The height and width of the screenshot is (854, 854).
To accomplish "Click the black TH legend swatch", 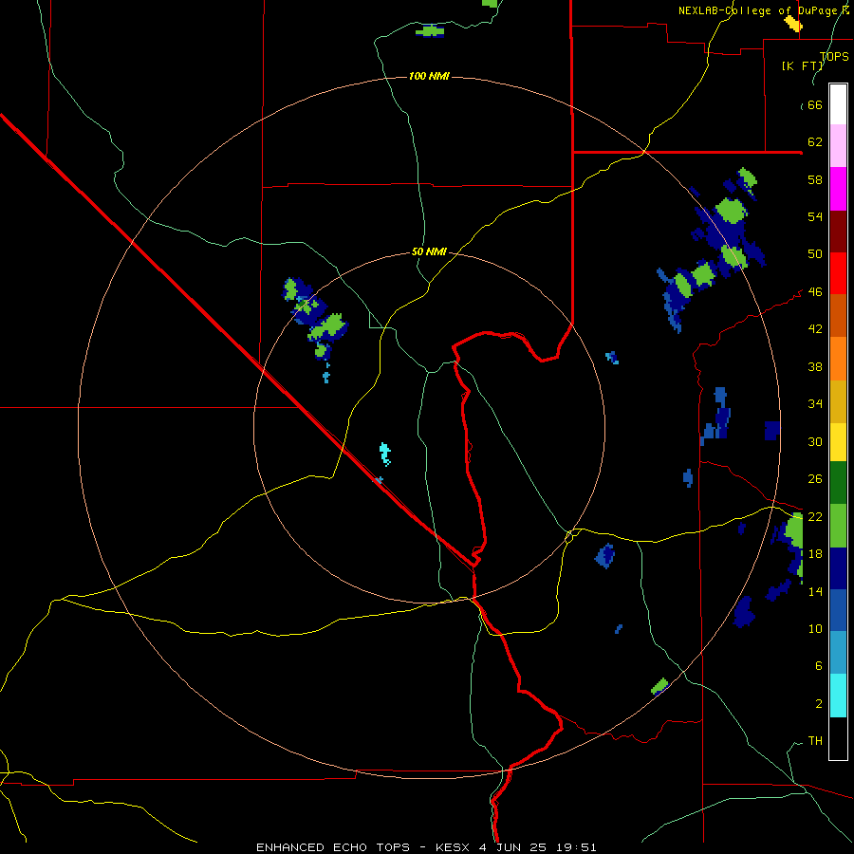I will point(838,738).
